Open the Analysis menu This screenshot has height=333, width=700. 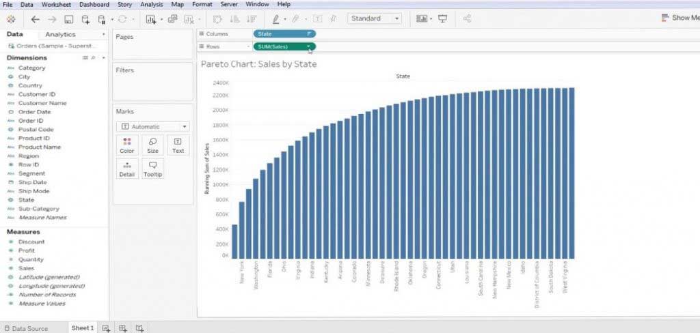pos(151,4)
